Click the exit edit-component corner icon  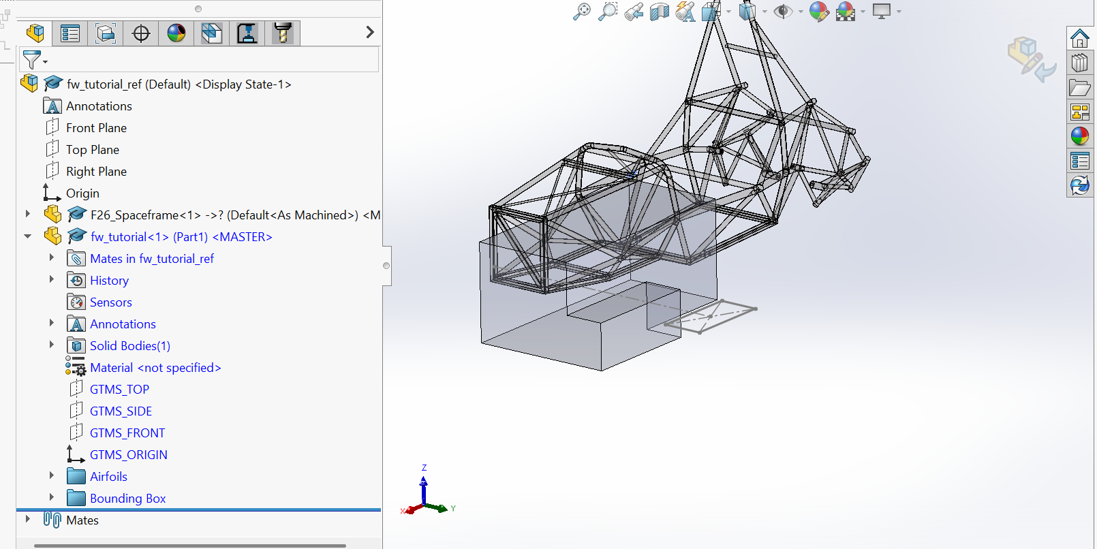1032,59
